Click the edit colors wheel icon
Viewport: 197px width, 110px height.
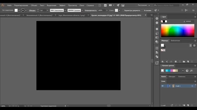tap(187, 71)
